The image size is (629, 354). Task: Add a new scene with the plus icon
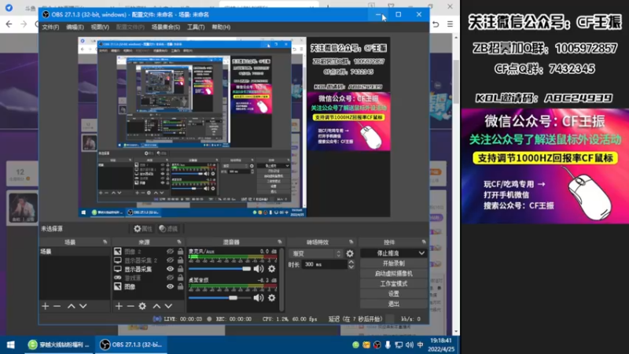46,306
